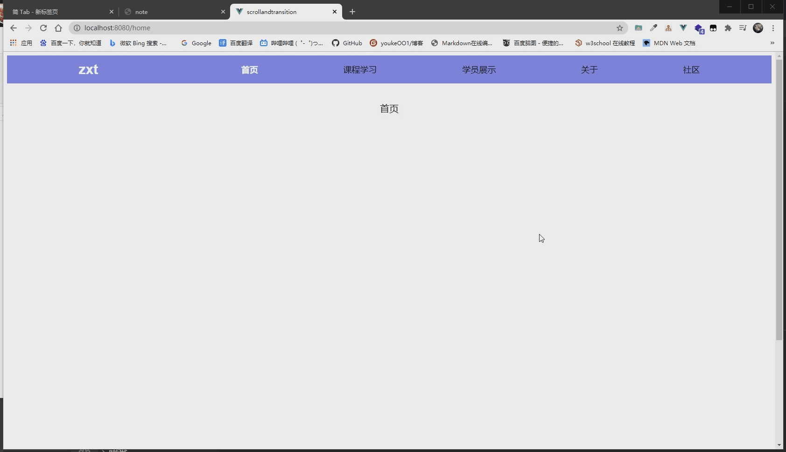Open the 关于 navigation item
The height and width of the screenshot is (452, 786).
(589, 70)
